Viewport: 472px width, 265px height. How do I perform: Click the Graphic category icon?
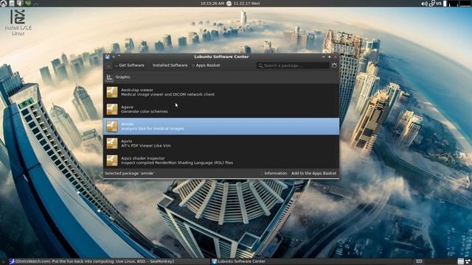click(109, 77)
